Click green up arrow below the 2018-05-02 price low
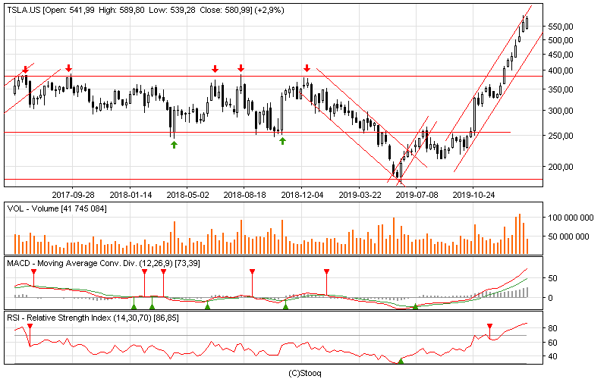The width and height of the screenshot is (607, 379). pyautogui.click(x=175, y=145)
